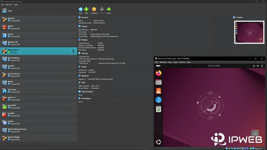Click the USB plug icon in the VM status bar
This screenshot has height=150, width=267.
[x=237, y=148]
